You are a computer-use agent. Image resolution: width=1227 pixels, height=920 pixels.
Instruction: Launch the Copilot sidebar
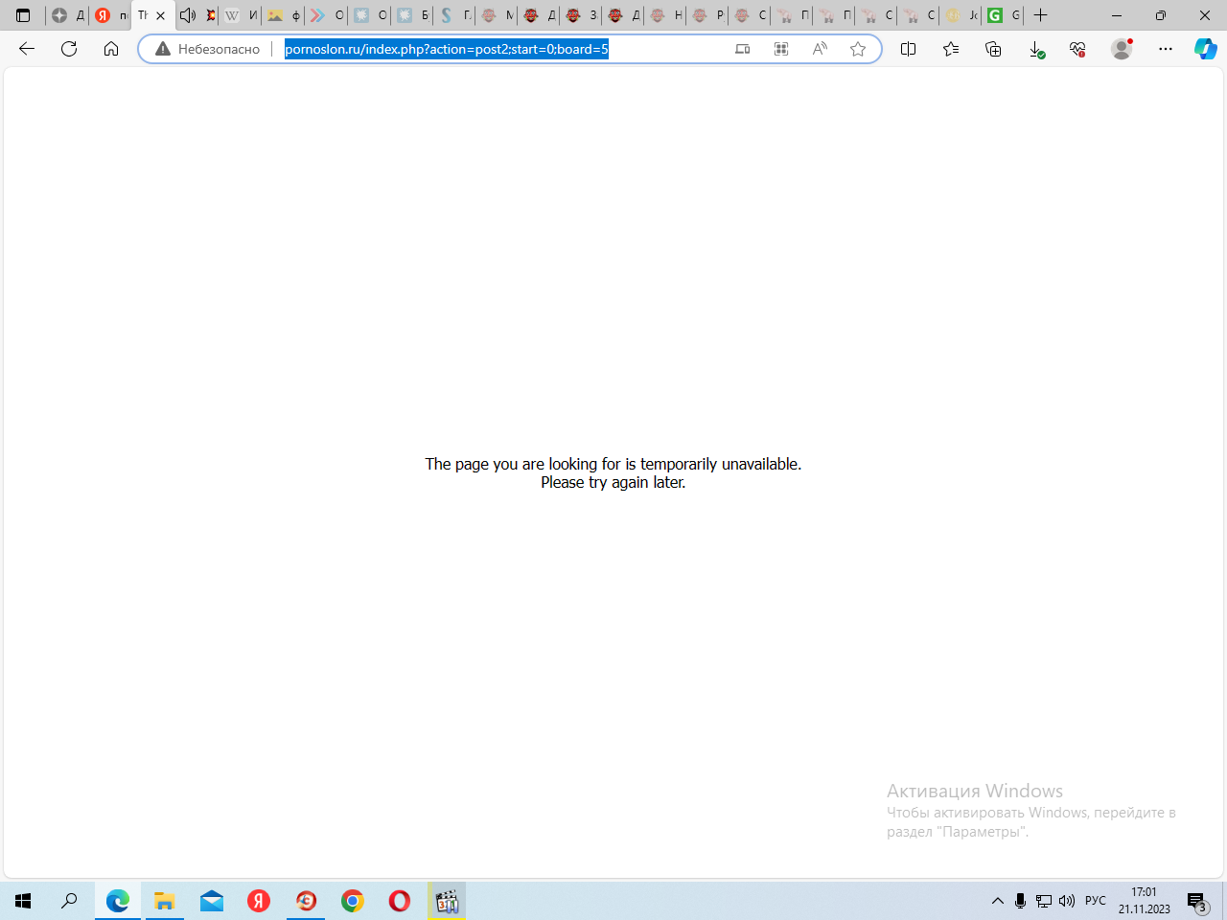click(1205, 49)
